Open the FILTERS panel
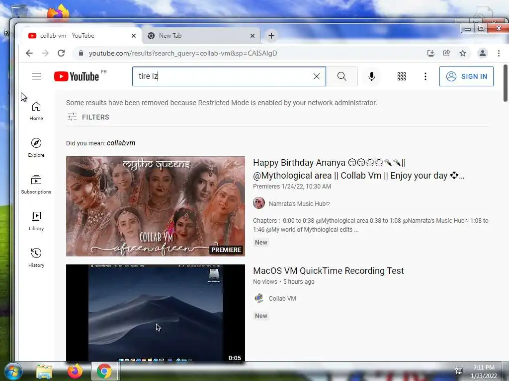 (88, 117)
